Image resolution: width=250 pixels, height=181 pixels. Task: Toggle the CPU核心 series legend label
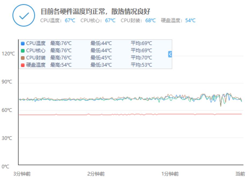pos(36,51)
